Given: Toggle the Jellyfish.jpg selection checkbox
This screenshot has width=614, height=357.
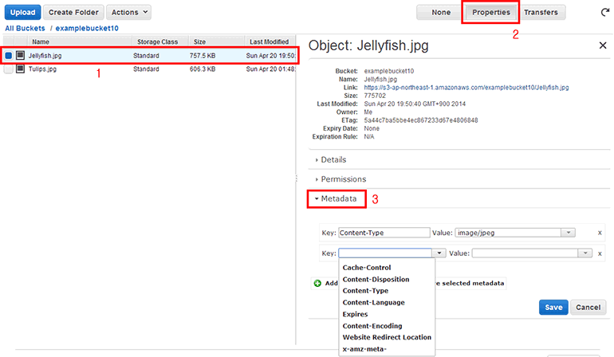Looking at the screenshot, I should pyautogui.click(x=9, y=56).
